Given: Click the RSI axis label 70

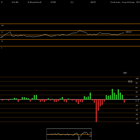Looking at the screenshot, I should 2,32.
